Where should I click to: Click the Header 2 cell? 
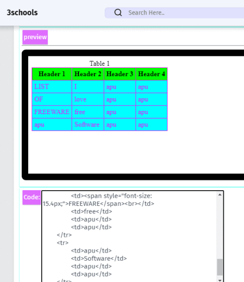tap(88, 74)
